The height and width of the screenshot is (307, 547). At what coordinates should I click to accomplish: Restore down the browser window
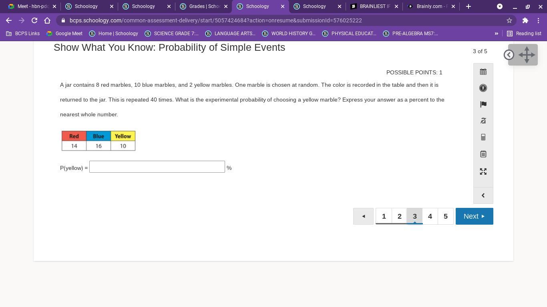(528, 6)
